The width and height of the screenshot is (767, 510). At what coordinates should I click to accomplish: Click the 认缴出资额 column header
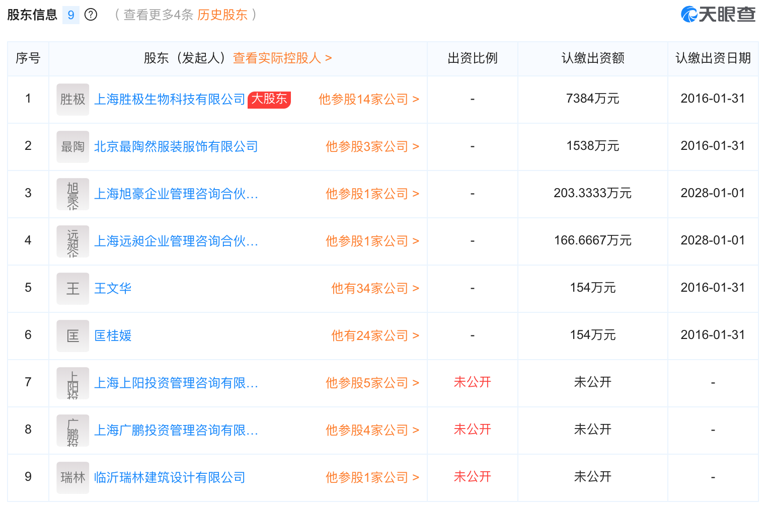point(593,58)
